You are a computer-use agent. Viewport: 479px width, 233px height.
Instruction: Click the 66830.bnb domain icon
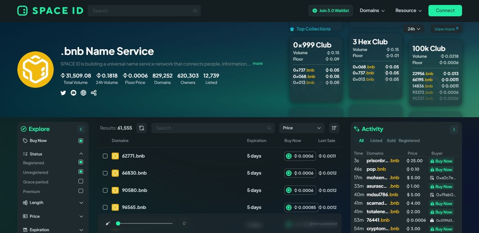(x=115, y=173)
